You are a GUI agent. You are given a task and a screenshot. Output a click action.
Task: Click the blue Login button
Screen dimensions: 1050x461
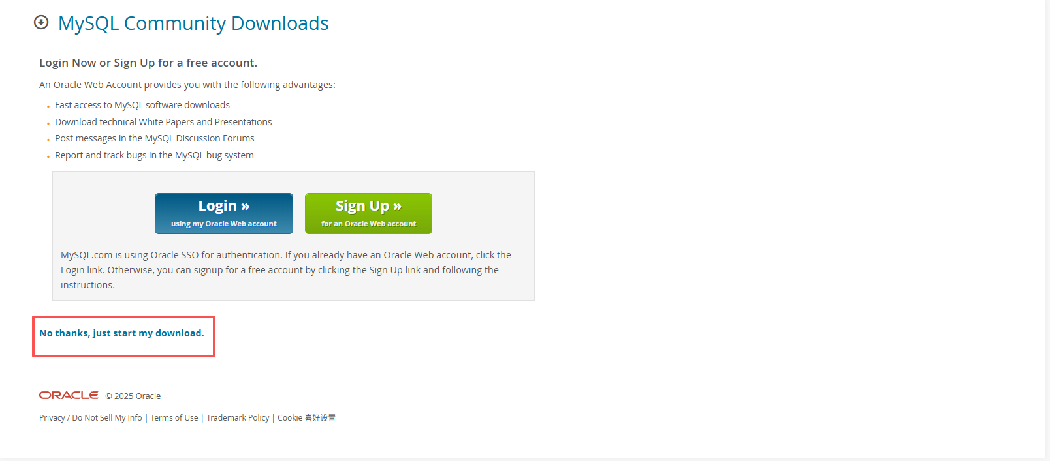pyautogui.click(x=224, y=213)
